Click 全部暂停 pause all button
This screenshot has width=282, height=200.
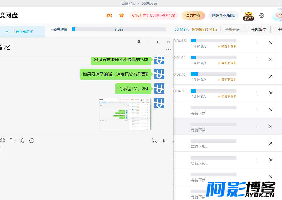pyautogui.click(x=259, y=30)
